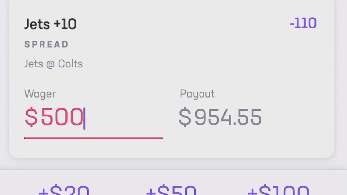Click the dollar sign in payout amount
This screenshot has height=195, width=347.
(x=185, y=117)
